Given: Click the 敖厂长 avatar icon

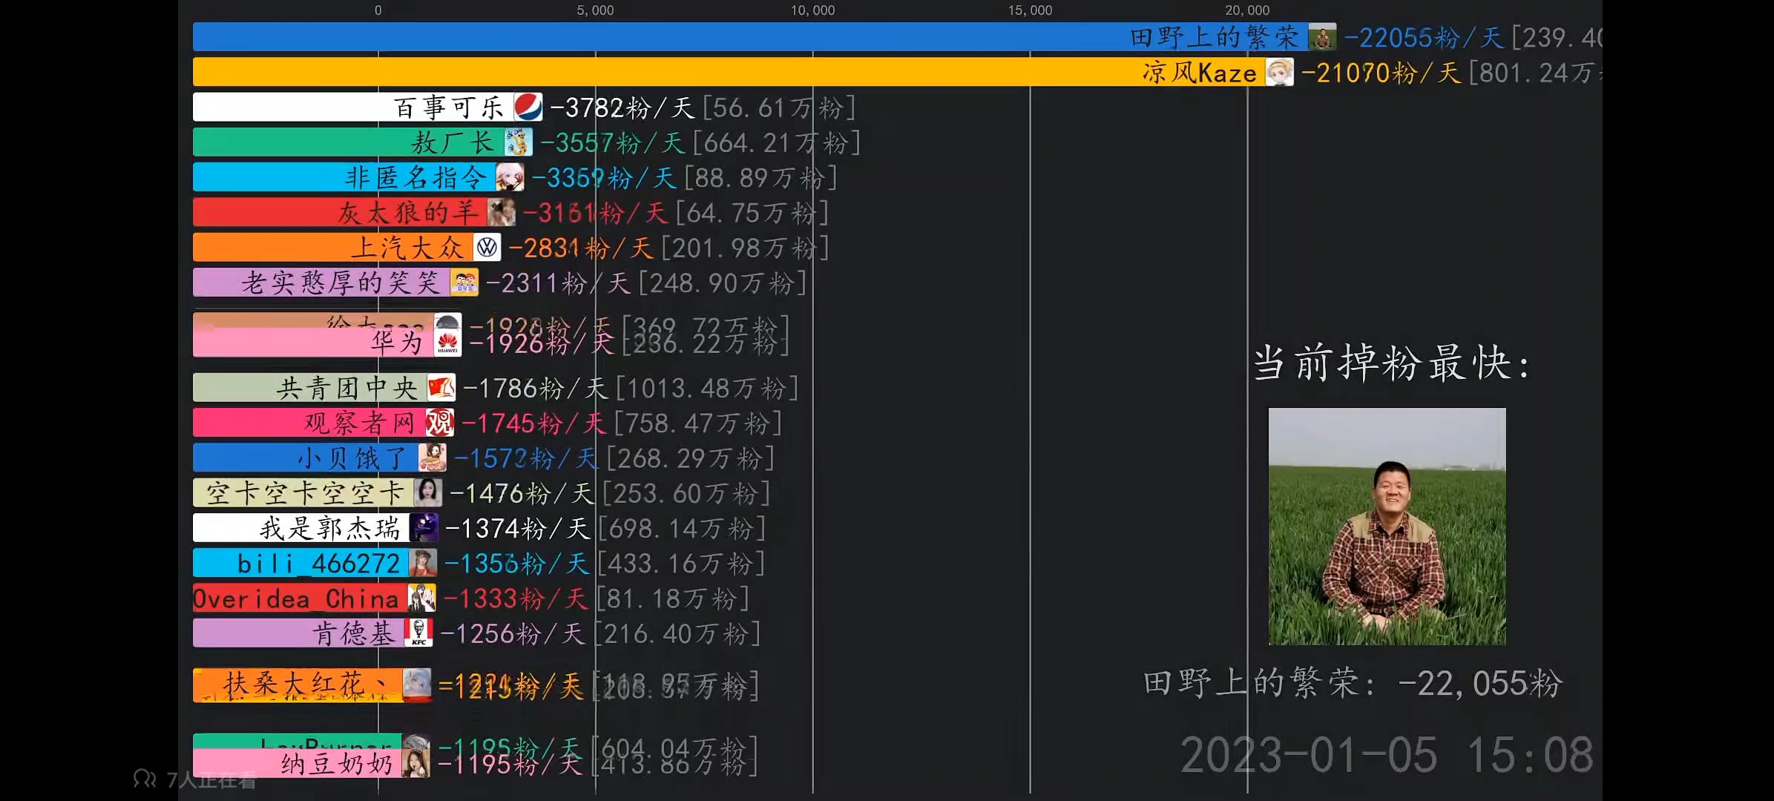Looking at the screenshot, I should pos(518,142).
